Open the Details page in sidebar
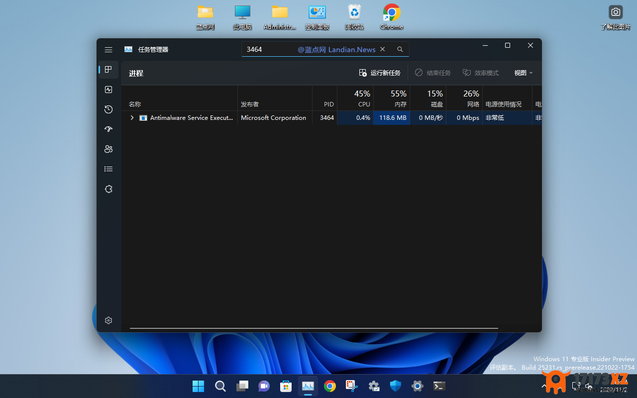 (x=108, y=169)
